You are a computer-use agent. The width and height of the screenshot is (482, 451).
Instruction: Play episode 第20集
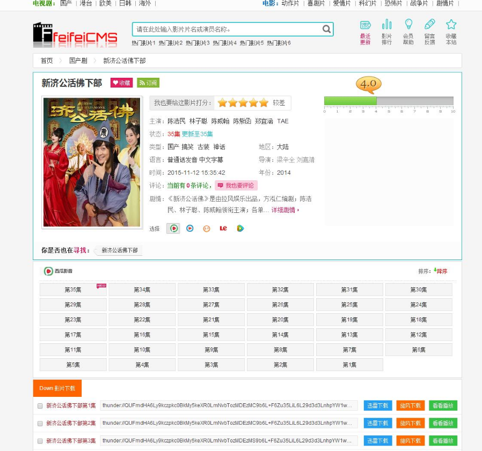(280, 320)
